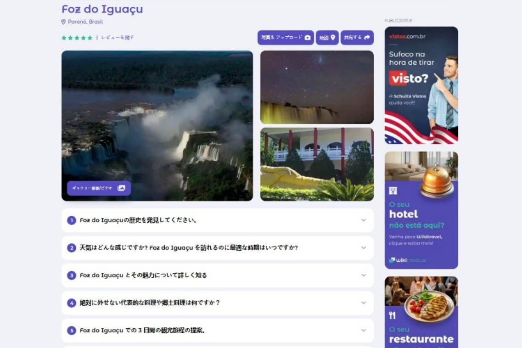Click the third green rating star

pyautogui.click(x=77, y=38)
